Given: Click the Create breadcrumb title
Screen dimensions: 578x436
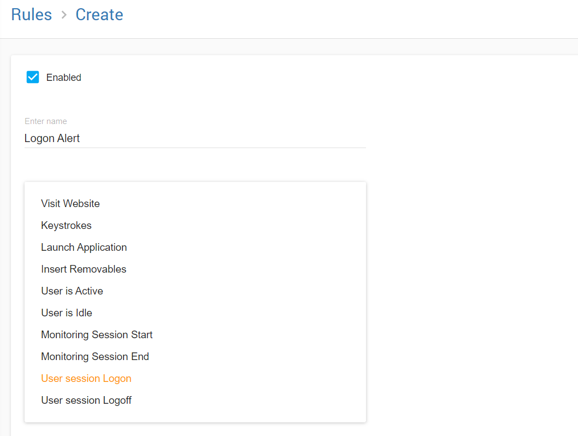Looking at the screenshot, I should click(99, 15).
